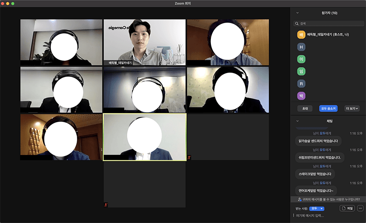Viewport: 366px width, 223px height.
Task: Select participant R avatar in list
Action: coord(301,83)
